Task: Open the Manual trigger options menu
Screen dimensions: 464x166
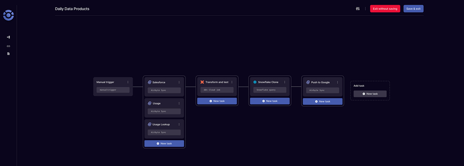Action: [128, 82]
